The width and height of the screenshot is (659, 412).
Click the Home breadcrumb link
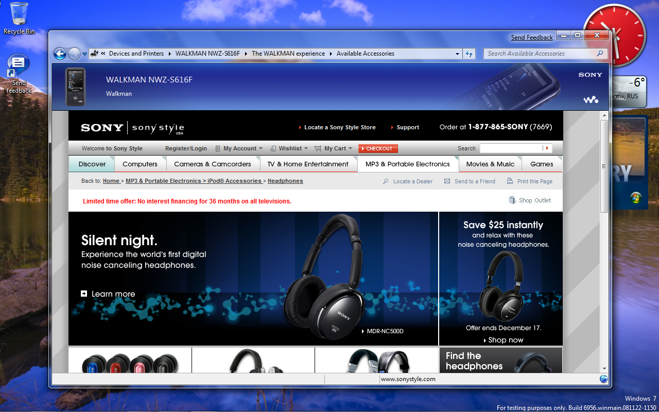pos(111,181)
